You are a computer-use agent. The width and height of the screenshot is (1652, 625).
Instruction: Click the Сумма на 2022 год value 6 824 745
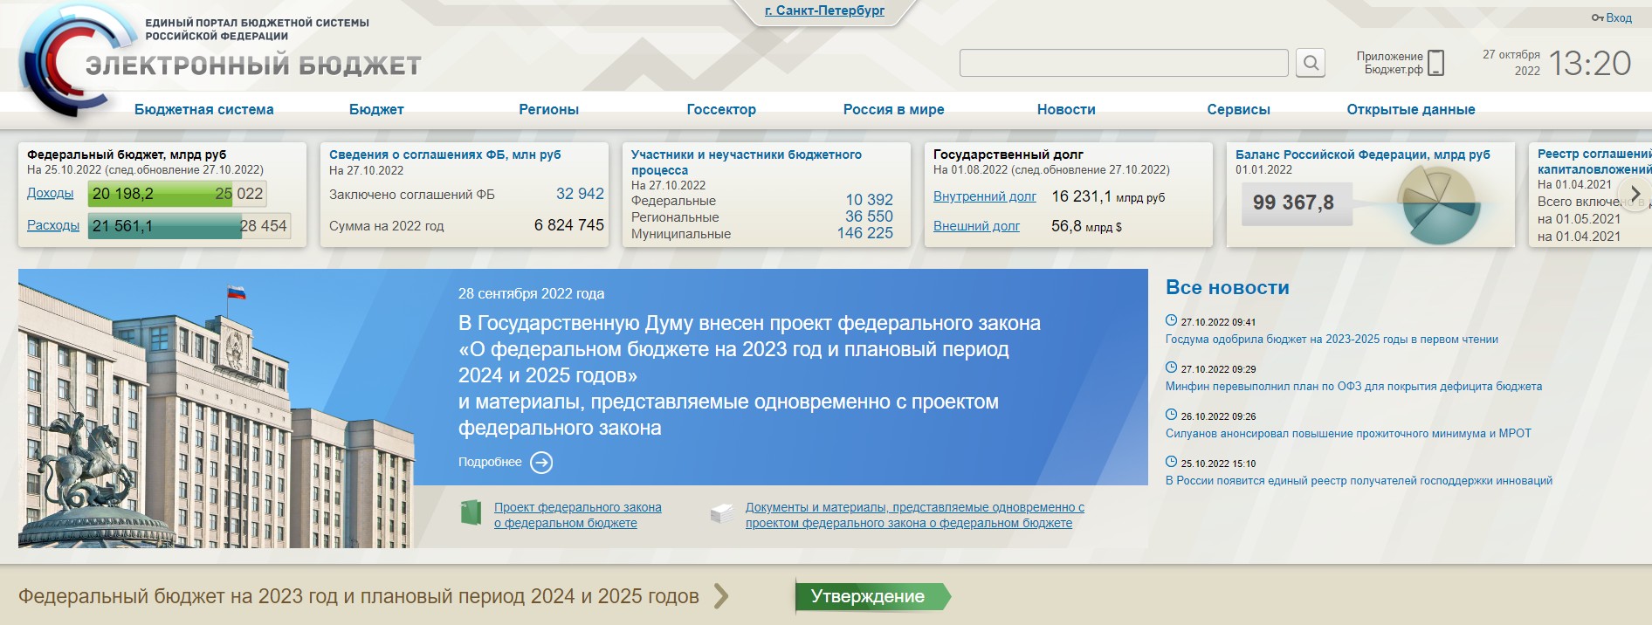[569, 225]
